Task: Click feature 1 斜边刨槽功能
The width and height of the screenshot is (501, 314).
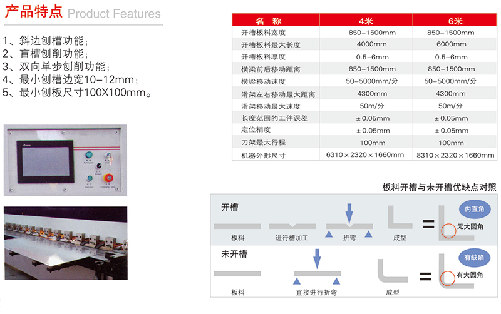Action: click(x=45, y=41)
